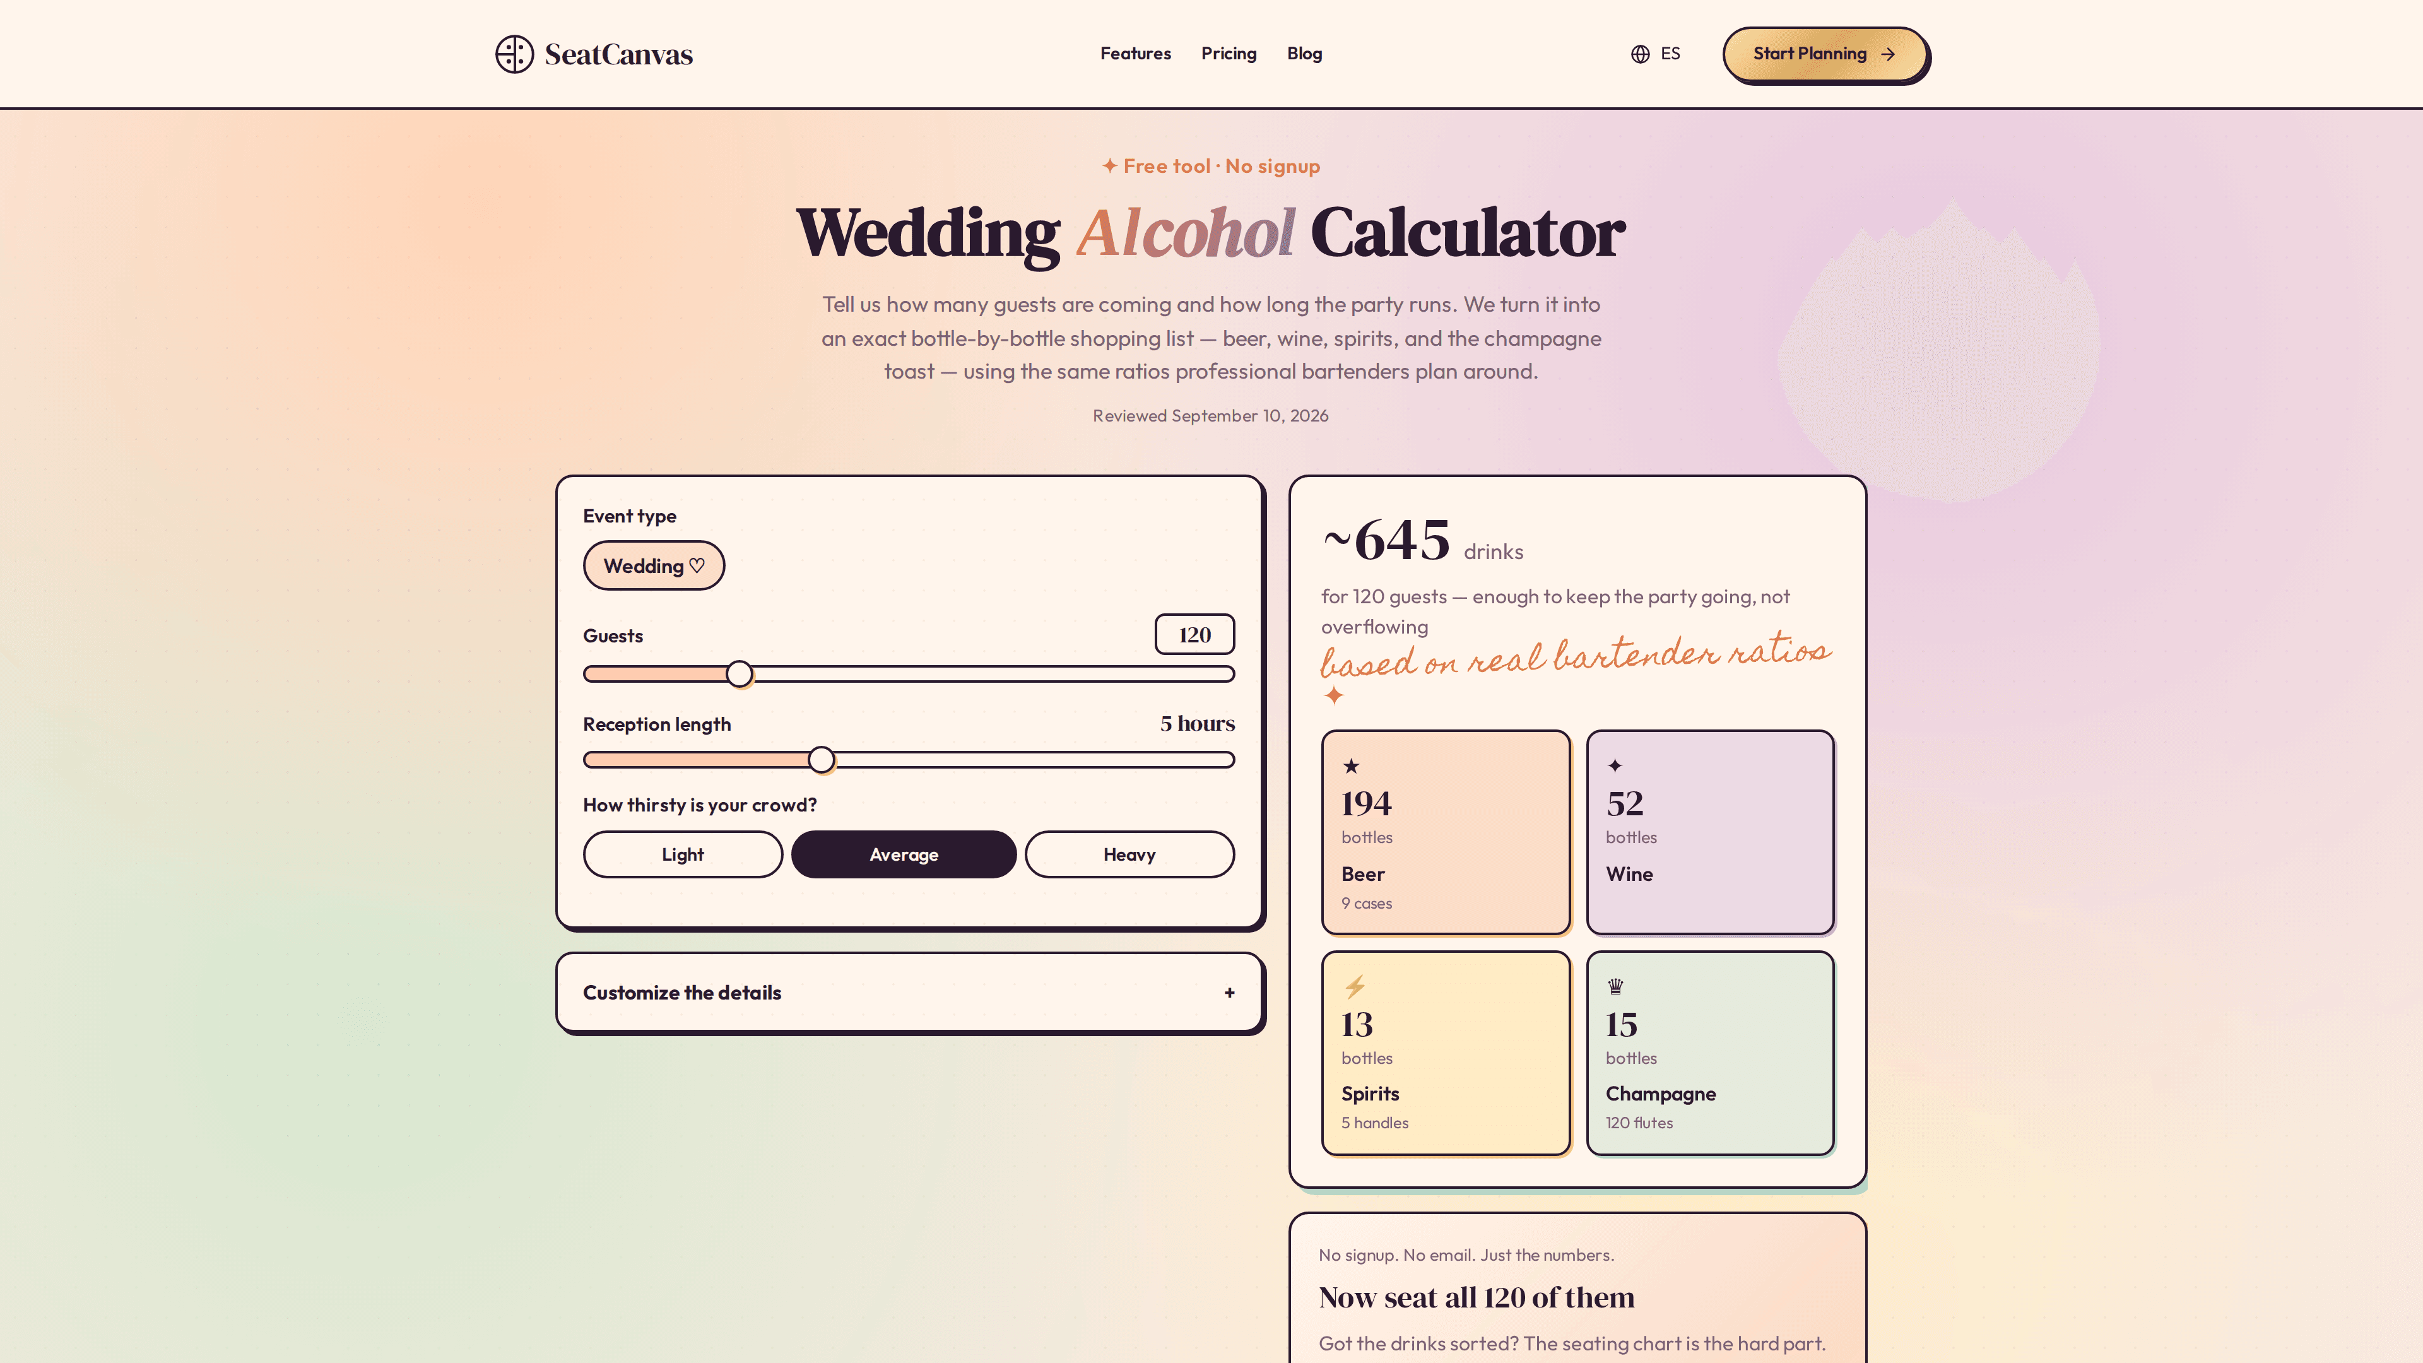The image size is (2423, 1363).
Task: Click the plus icon on Customize the details
Action: [1229, 993]
